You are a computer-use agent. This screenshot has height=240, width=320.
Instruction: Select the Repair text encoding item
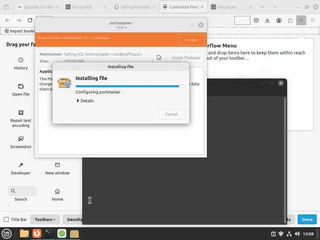coord(21,119)
